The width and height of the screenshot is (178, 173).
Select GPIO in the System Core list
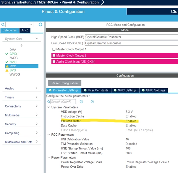coord(13,54)
